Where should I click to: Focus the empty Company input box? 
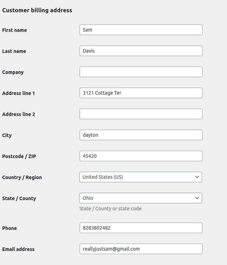(x=141, y=72)
